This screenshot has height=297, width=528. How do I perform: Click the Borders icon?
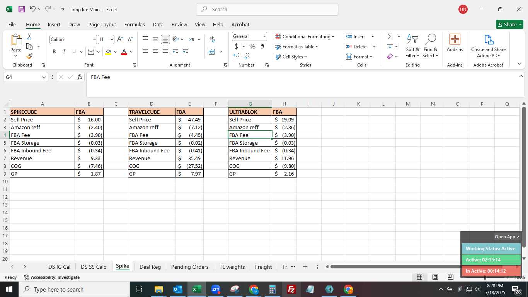pyautogui.click(x=91, y=52)
